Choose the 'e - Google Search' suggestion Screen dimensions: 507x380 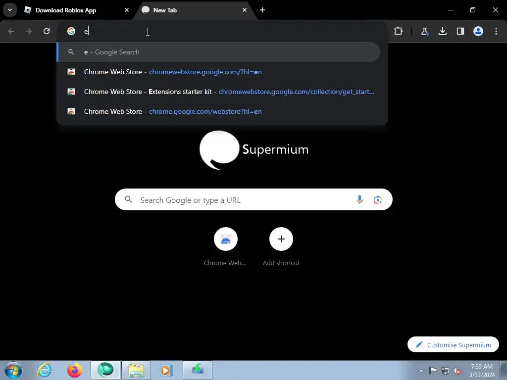[218, 52]
